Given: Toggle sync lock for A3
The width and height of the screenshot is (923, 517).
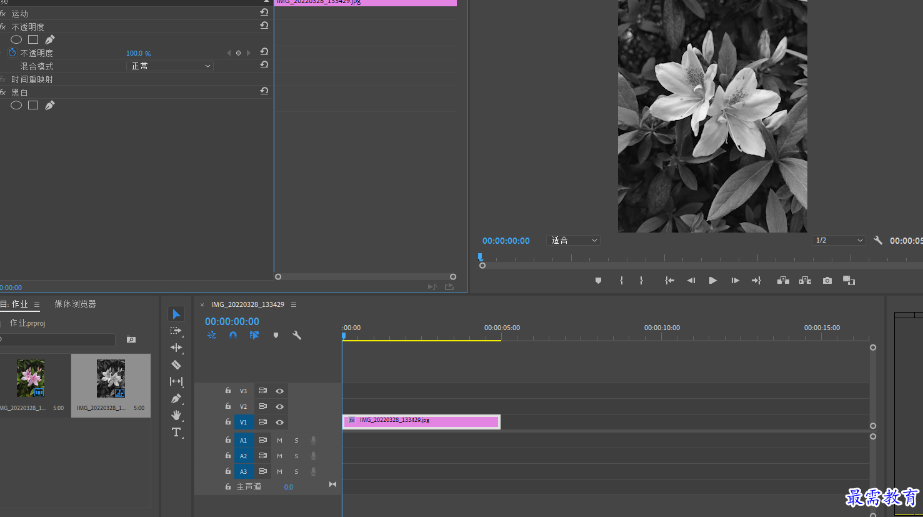Looking at the screenshot, I should click(263, 471).
